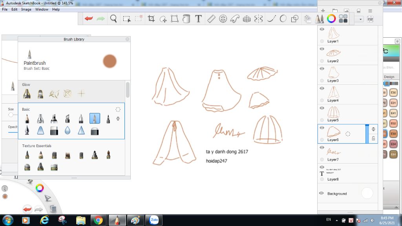
Task: Click the Basic brush set reorder arrows
Action: (x=118, y=118)
